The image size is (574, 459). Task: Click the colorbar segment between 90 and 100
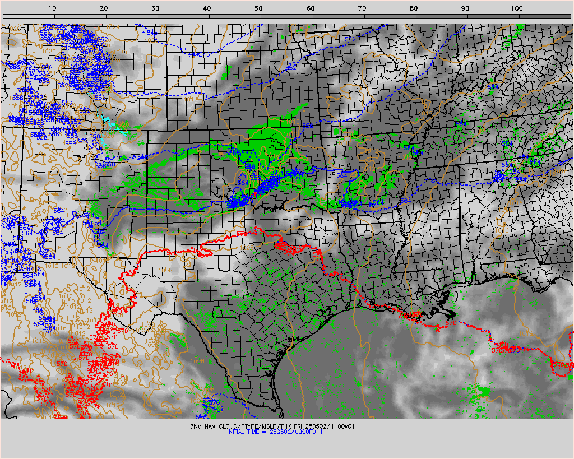pyautogui.click(x=493, y=16)
